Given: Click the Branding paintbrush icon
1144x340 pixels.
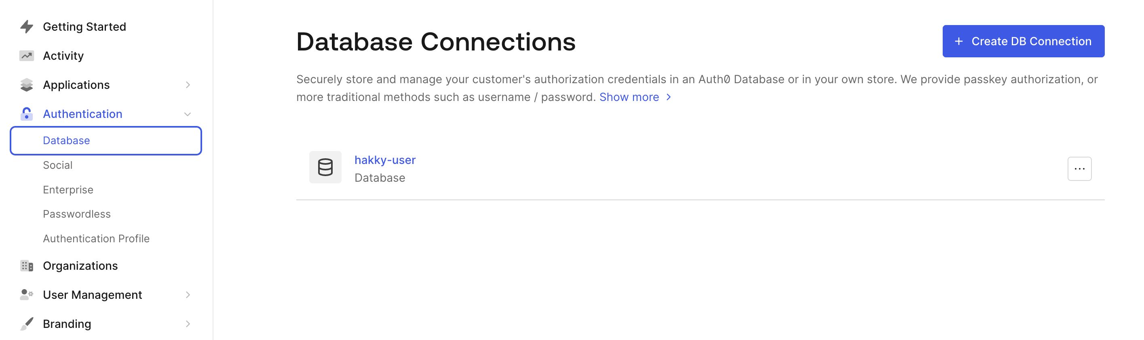Looking at the screenshot, I should 27,323.
